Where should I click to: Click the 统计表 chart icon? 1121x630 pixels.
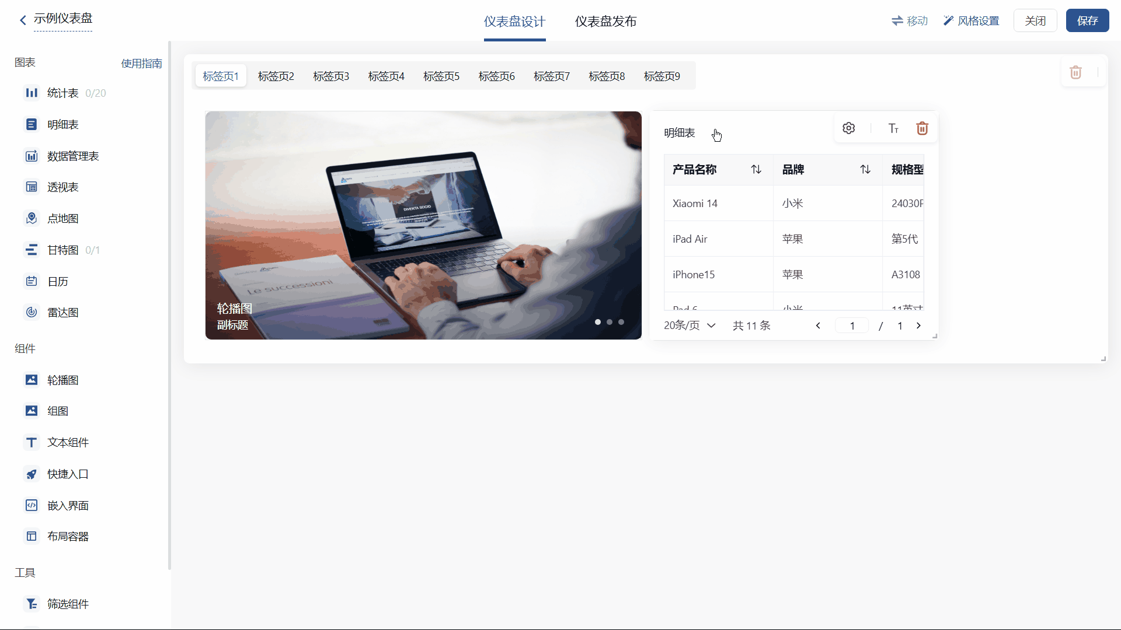click(x=32, y=93)
